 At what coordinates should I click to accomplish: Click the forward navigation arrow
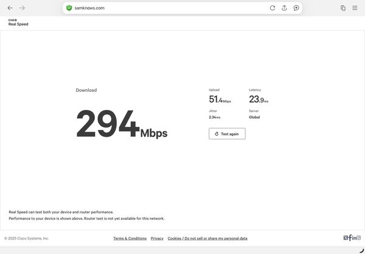click(22, 8)
